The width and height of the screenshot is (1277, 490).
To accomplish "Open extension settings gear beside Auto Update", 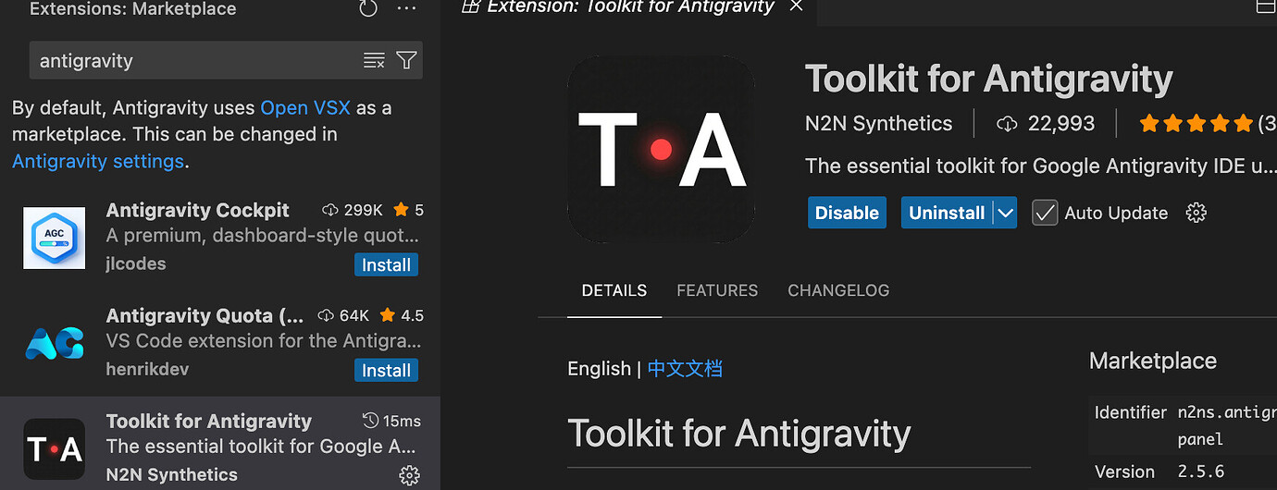I will pyautogui.click(x=1196, y=213).
